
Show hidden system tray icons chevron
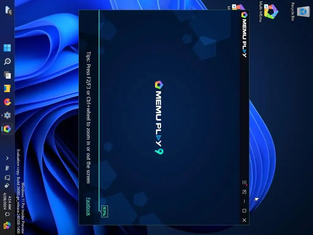point(7,158)
